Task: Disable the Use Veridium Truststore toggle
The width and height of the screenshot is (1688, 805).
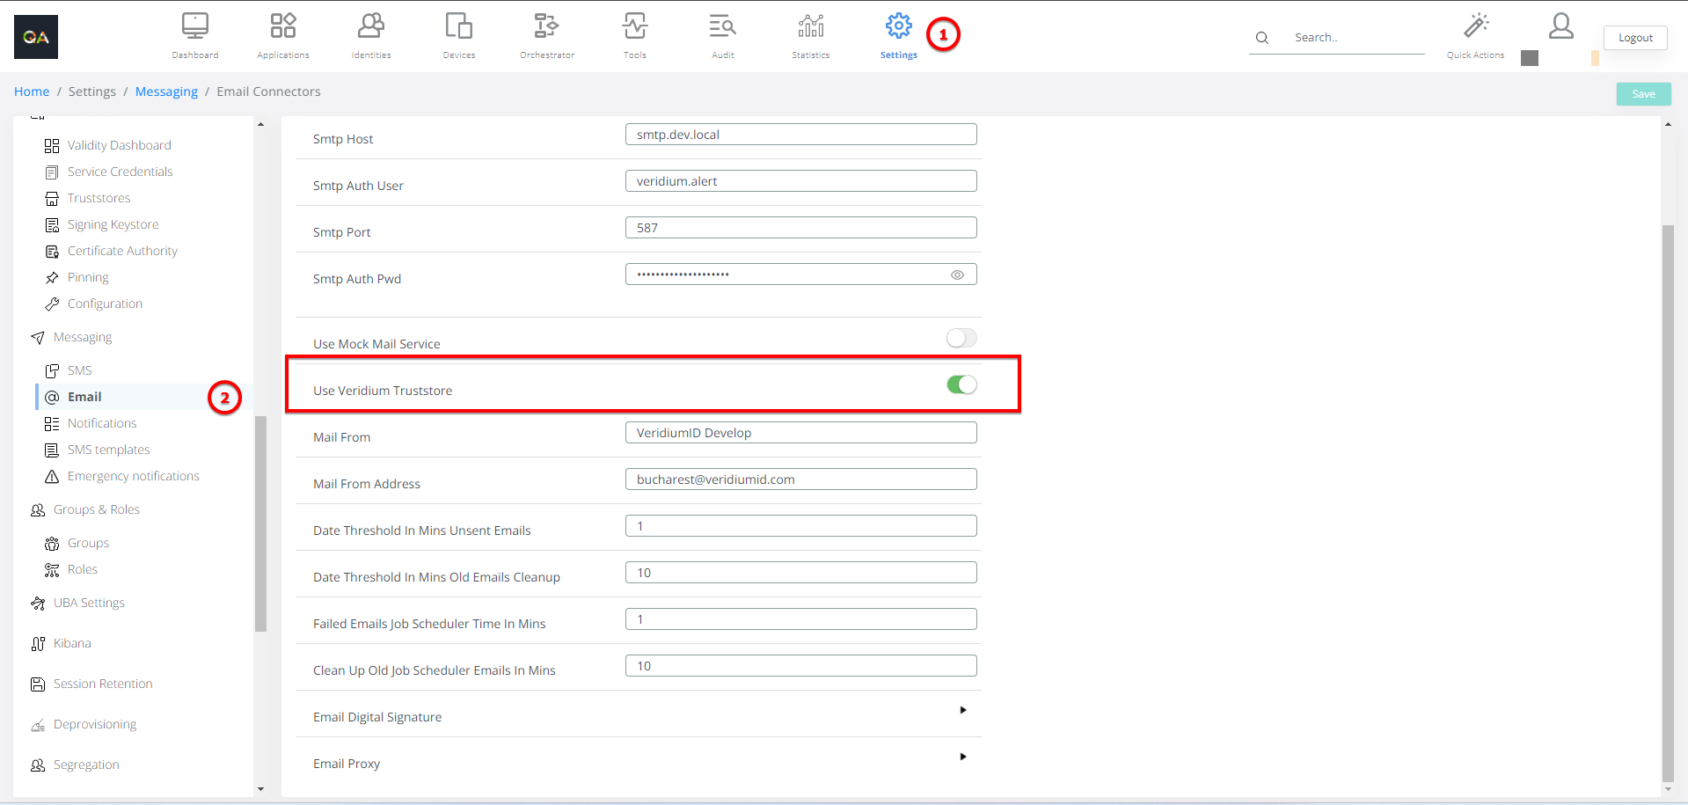Action: pyautogui.click(x=961, y=385)
